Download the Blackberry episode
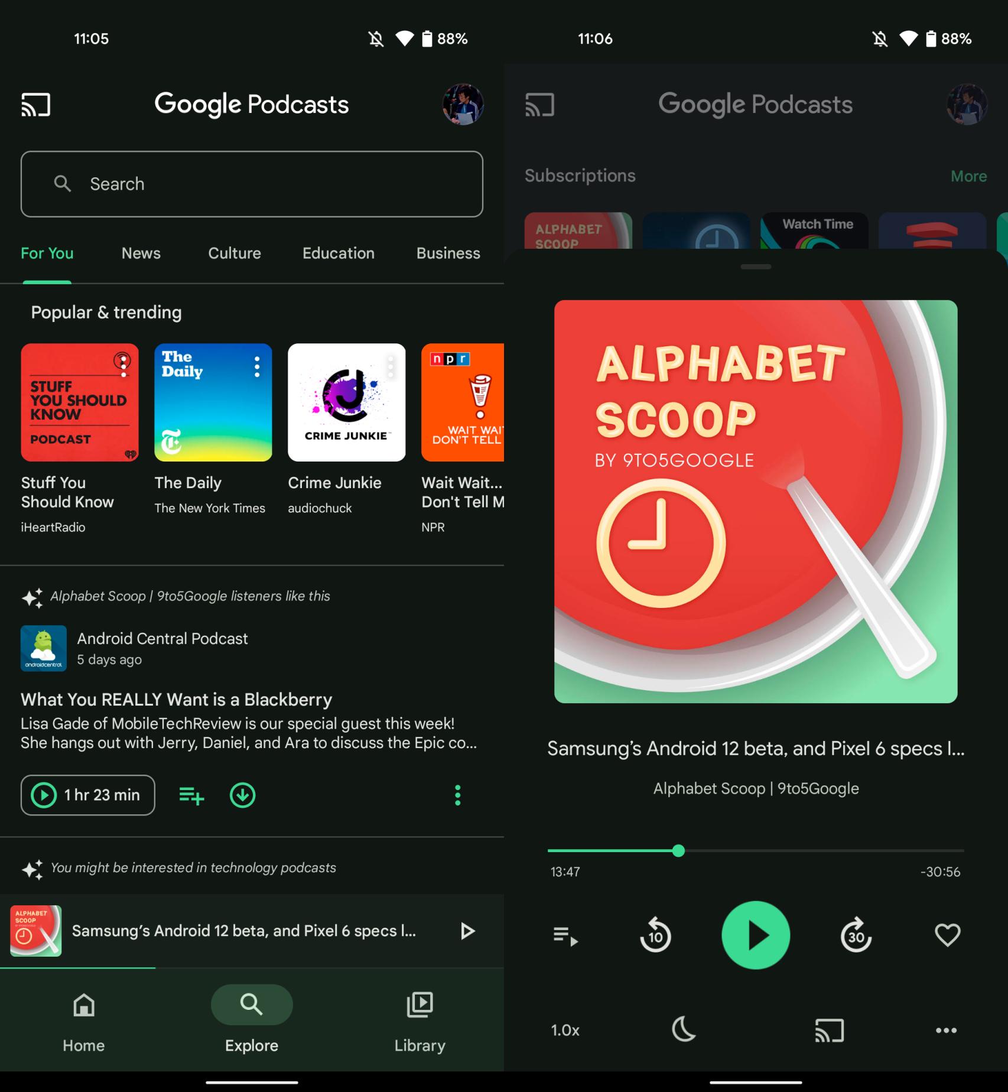This screenshot has height=1092, width=1008. (x=242, y=795)
